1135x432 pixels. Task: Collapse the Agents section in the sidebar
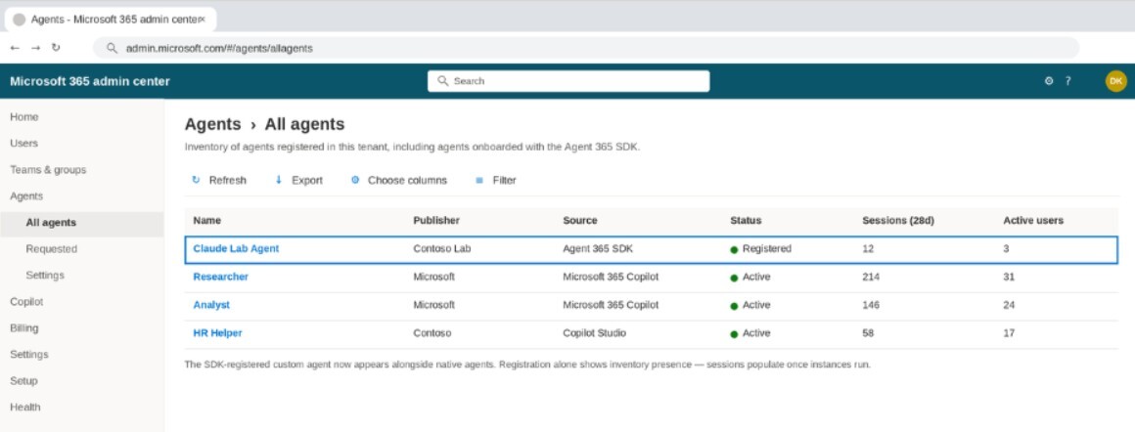click(26, 196)
